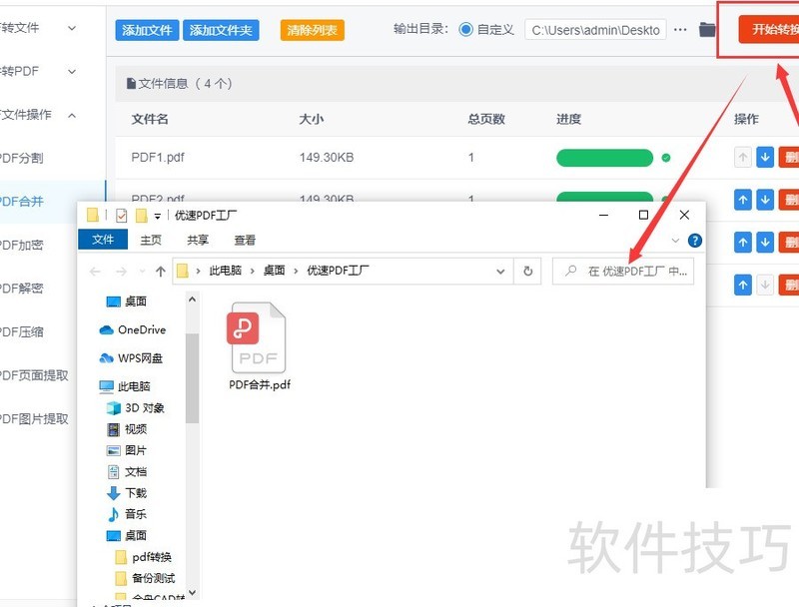799x607 pixels.
Task: Move PDF2.pdf up with the blue arrow icon
Action: [x=743, y=200]
